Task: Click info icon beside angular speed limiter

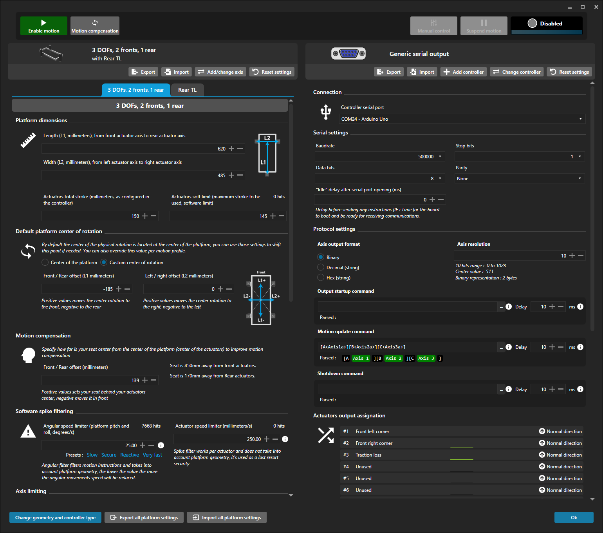Action: [161, 445]
